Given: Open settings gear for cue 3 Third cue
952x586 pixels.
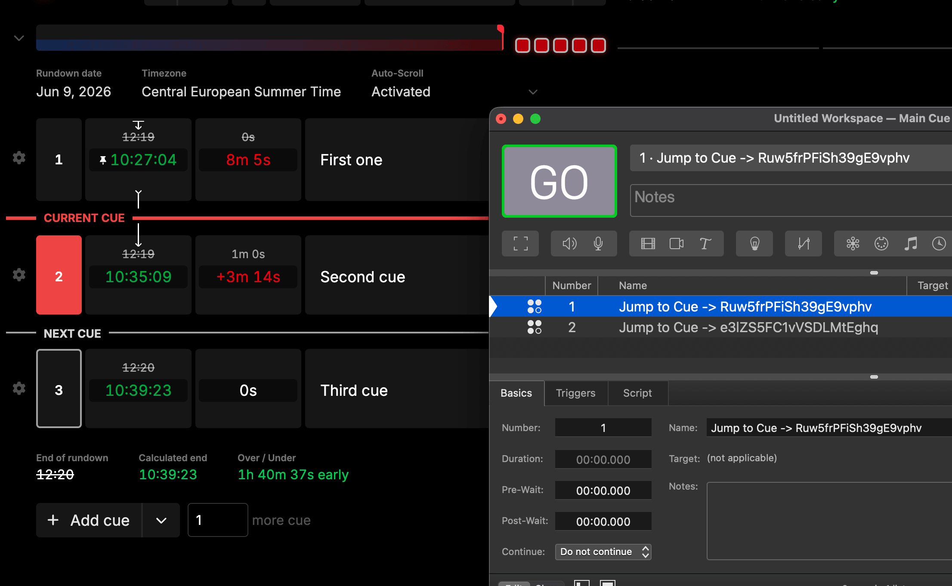Looking at the screenshot, I should click(19, 389).
